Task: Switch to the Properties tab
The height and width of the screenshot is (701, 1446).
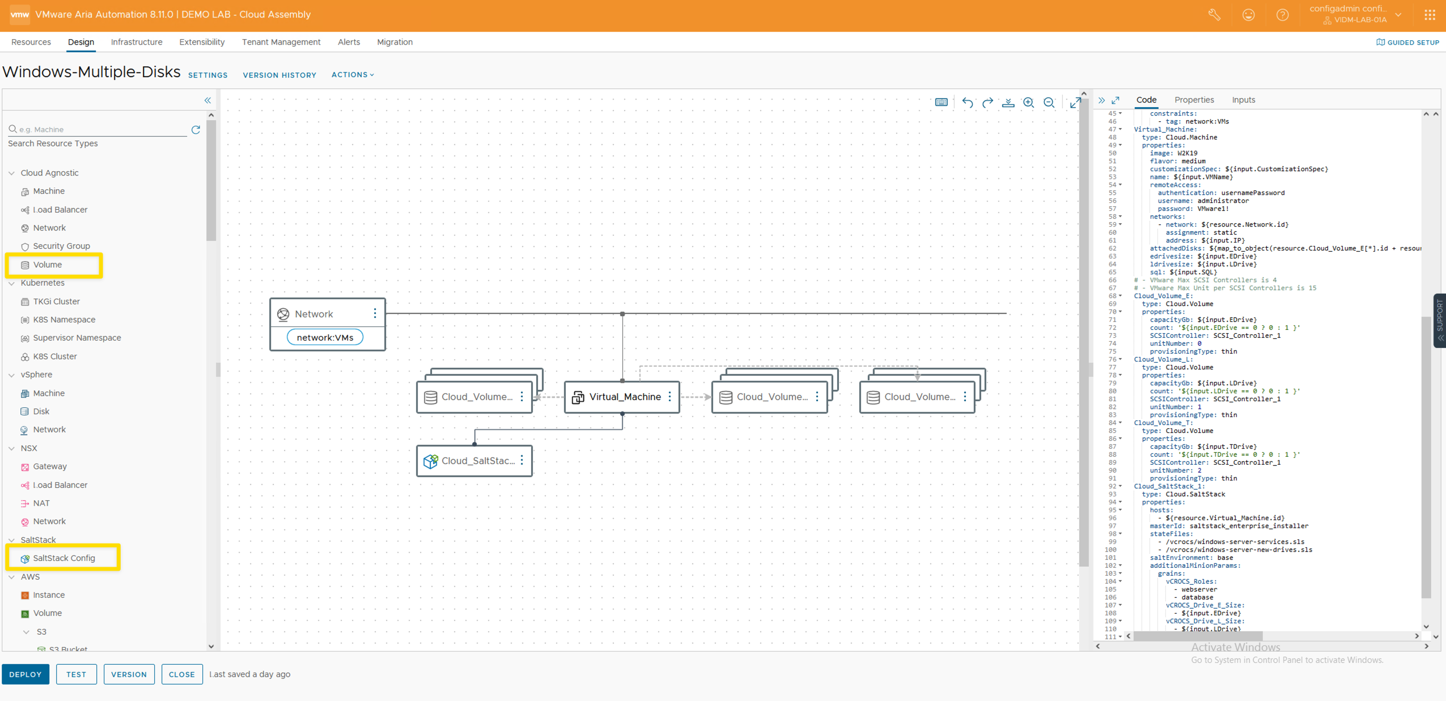Action: coord(1194,100)
